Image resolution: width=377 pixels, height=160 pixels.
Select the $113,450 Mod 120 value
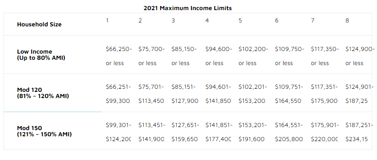151,101
